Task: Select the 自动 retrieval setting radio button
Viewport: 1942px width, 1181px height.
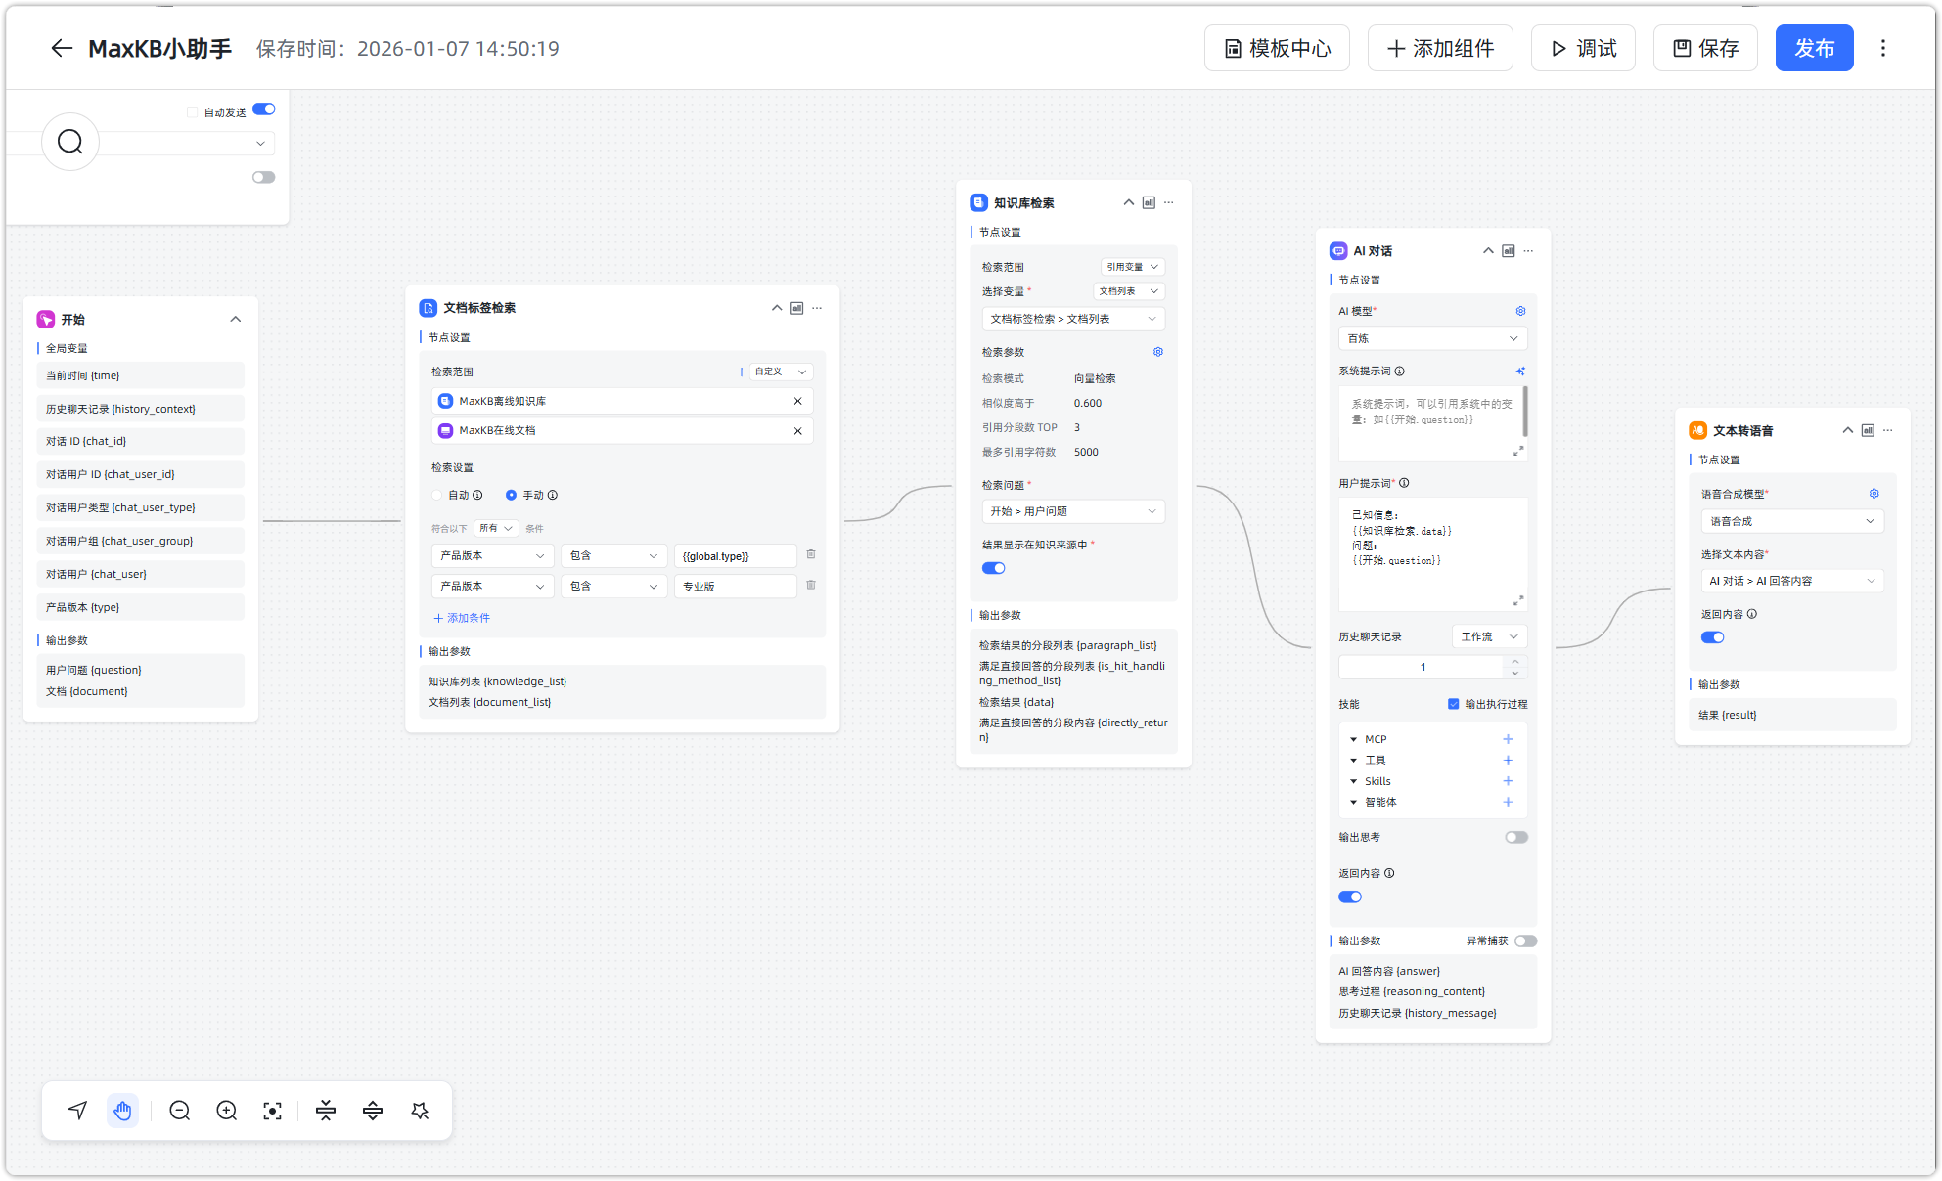Action: (437, 495)
